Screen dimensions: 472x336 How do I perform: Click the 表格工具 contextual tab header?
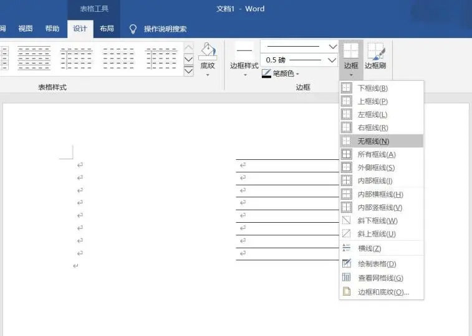click(x=94, y=9)
